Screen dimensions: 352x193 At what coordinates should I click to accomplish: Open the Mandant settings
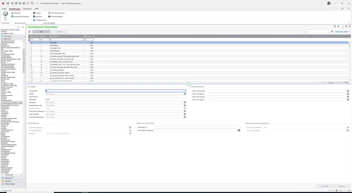click(x=16, y=13)
